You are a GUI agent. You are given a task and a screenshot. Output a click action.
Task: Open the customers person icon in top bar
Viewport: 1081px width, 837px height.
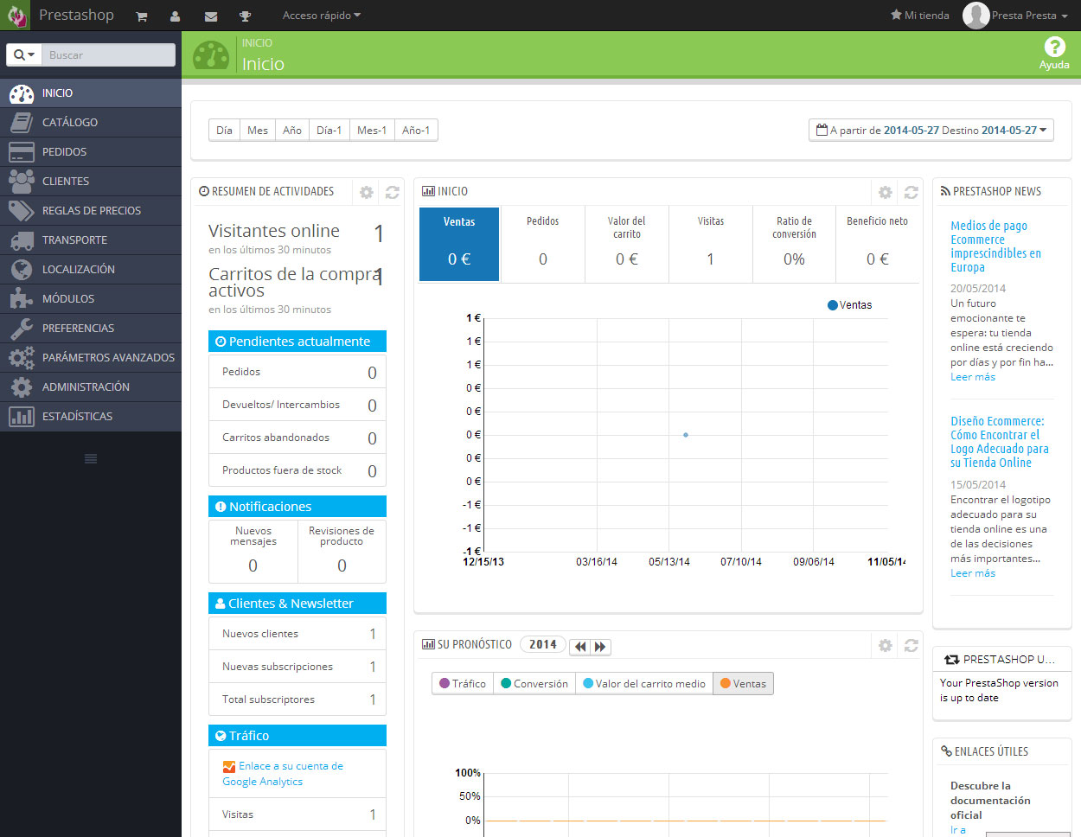coord(176,16)
